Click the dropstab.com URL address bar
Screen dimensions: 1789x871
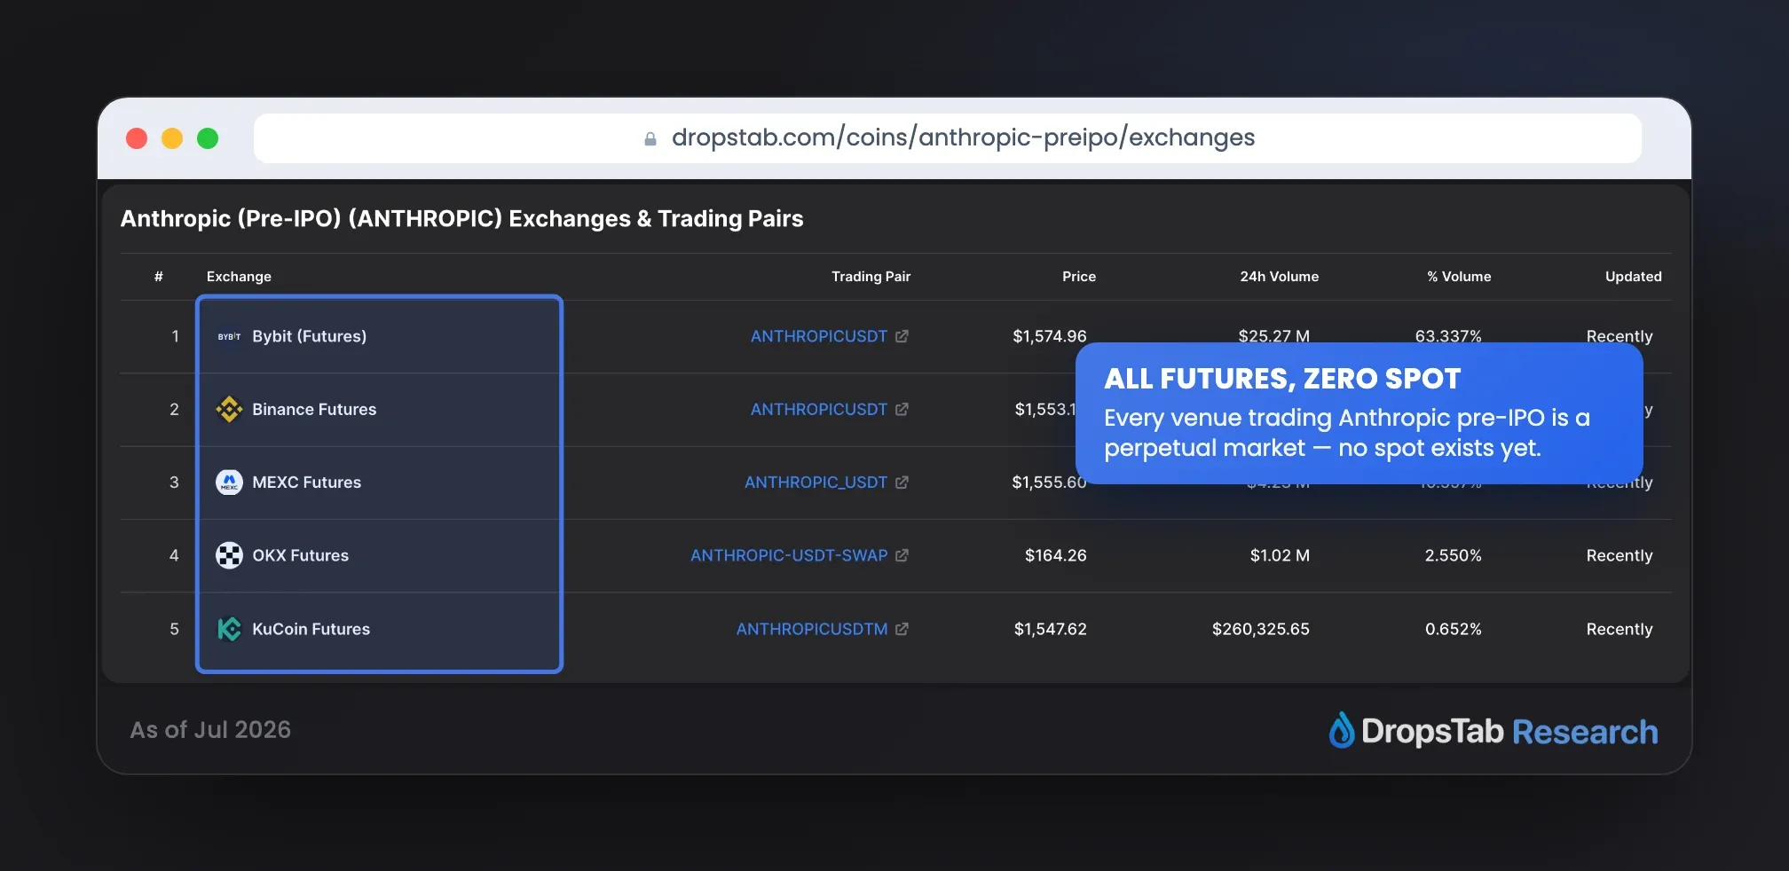[948, 138]
